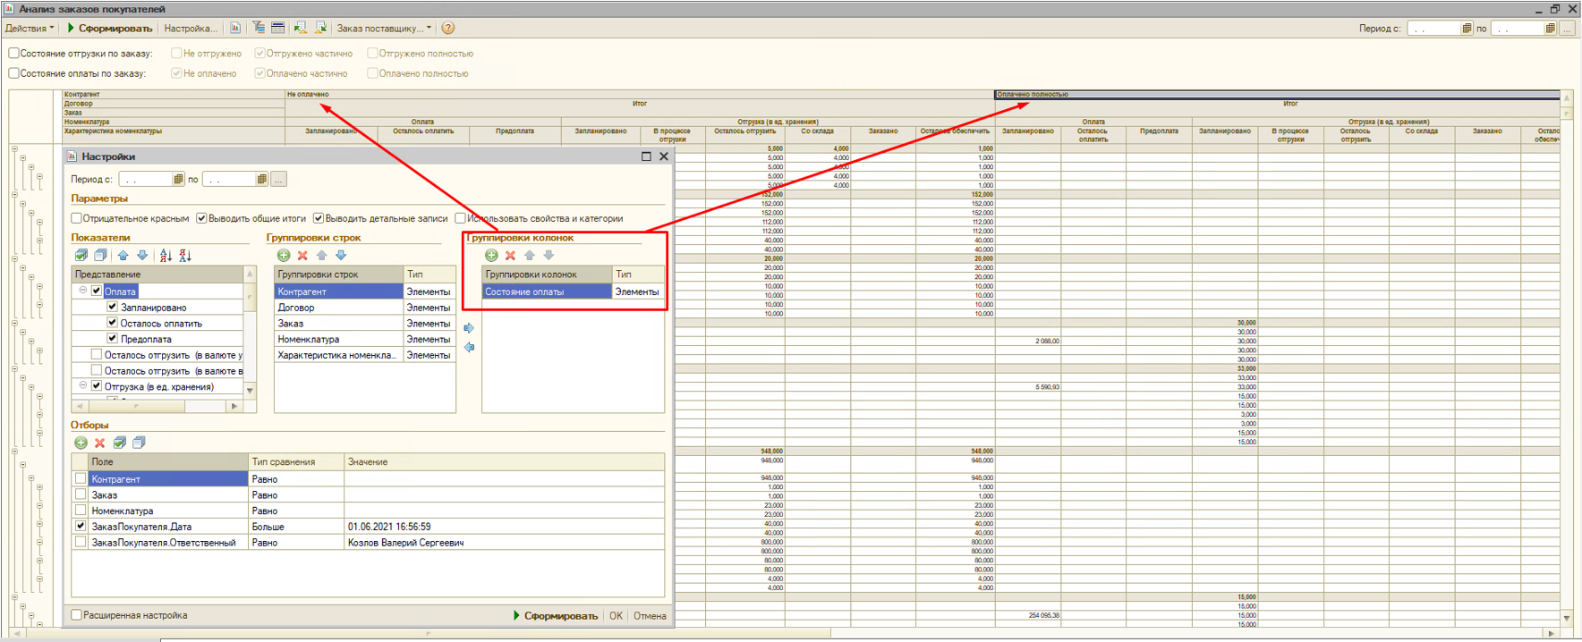Check the ЗаказПокупателя.Ответственный filter
Screen dimensions: 1582x642
pos(81,542)
